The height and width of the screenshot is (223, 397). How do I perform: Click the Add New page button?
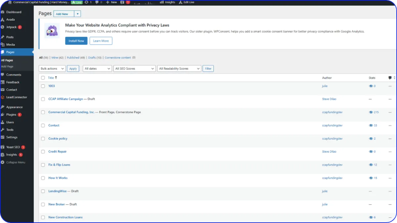[64, 14]
